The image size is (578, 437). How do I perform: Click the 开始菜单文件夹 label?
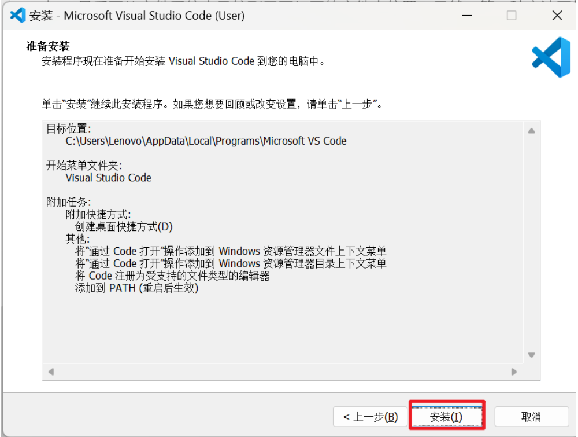click(x=84, y=166)
